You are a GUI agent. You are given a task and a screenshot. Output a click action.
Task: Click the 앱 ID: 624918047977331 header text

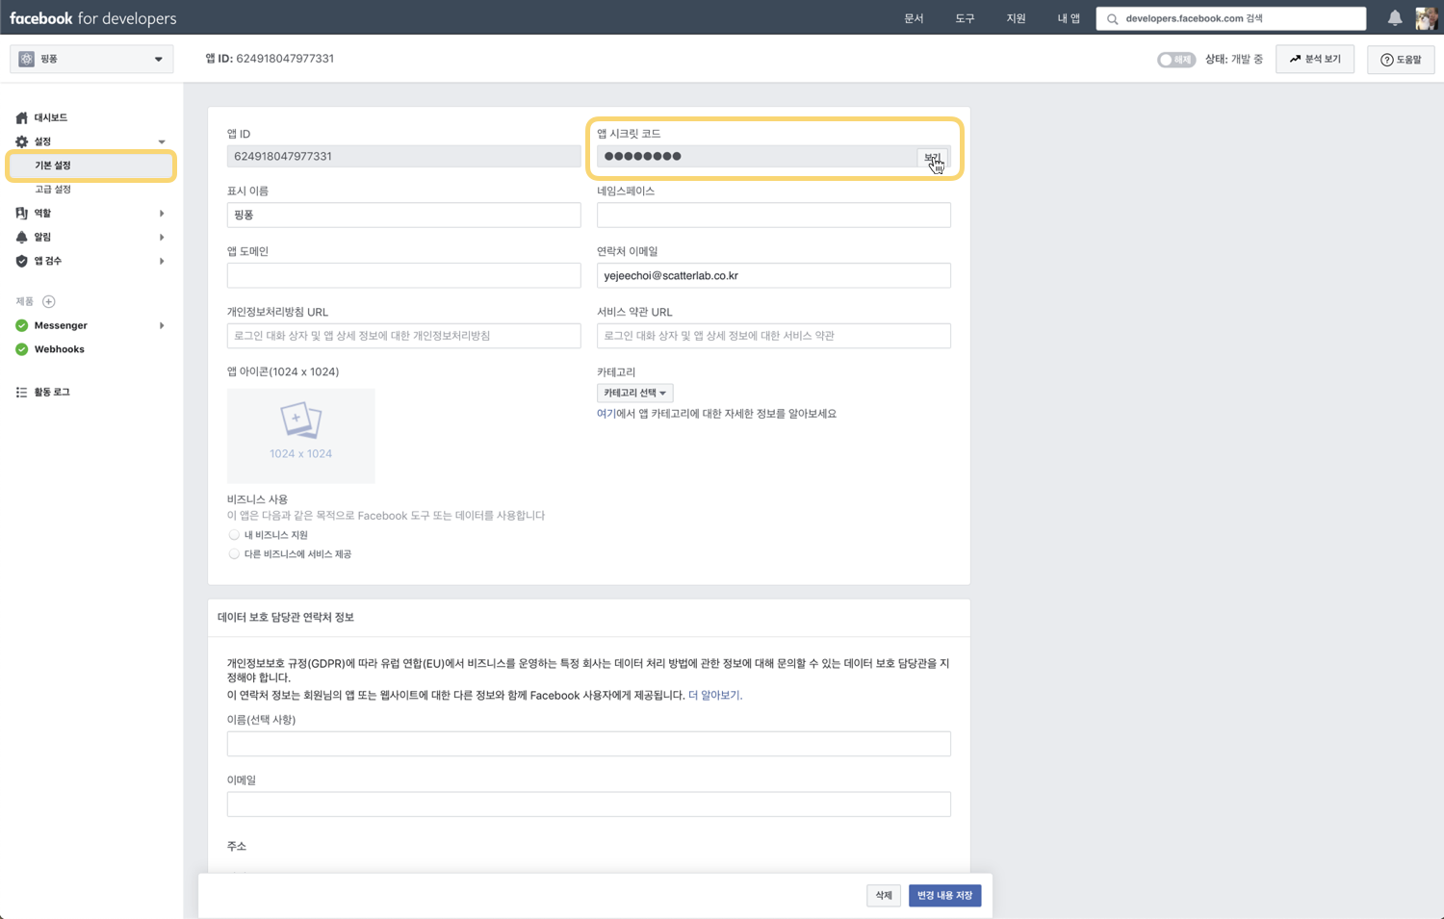(x=270, y=59)
